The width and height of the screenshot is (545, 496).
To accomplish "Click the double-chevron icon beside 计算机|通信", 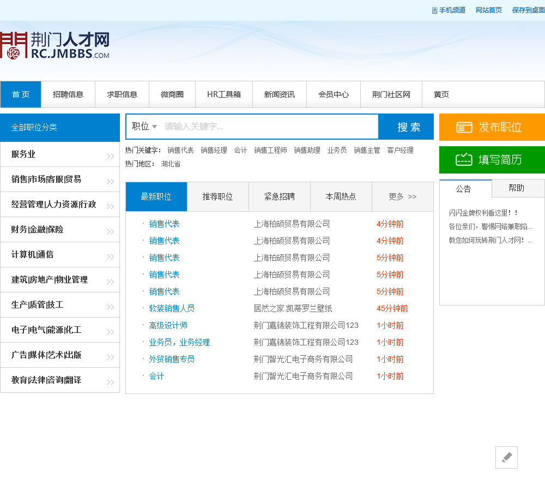I will point(111,257).
